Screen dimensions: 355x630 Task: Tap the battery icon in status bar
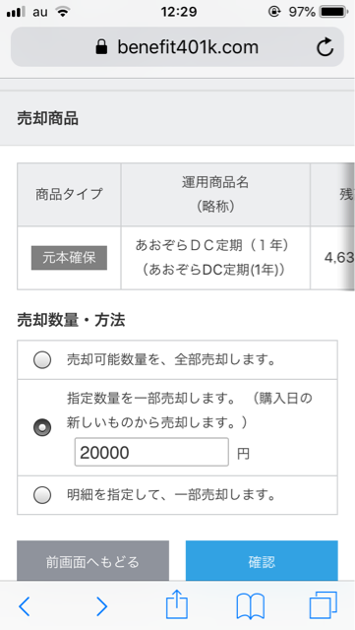pos(333,12)
